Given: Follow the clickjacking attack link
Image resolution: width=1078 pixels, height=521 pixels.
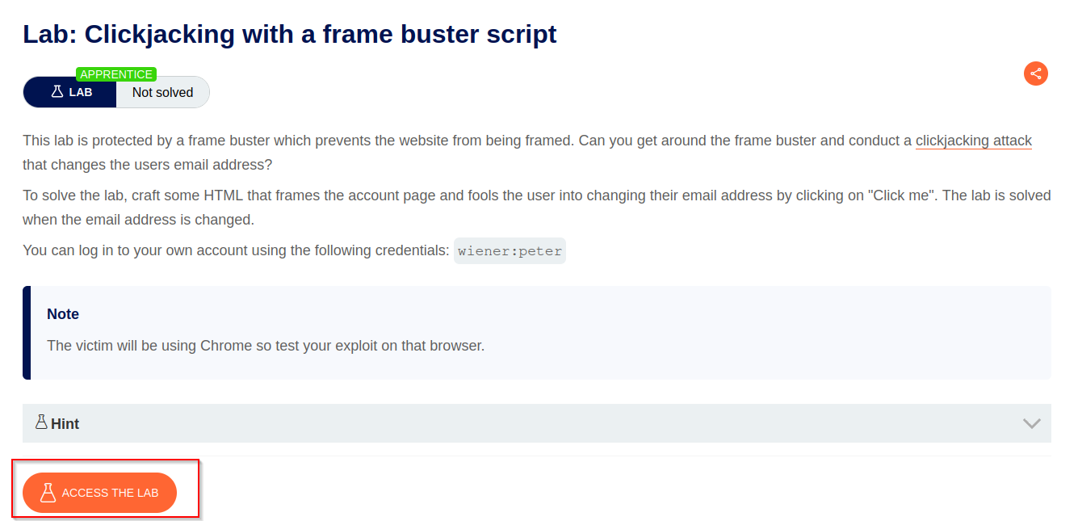Looking at the screenshot, I should 974,141.
